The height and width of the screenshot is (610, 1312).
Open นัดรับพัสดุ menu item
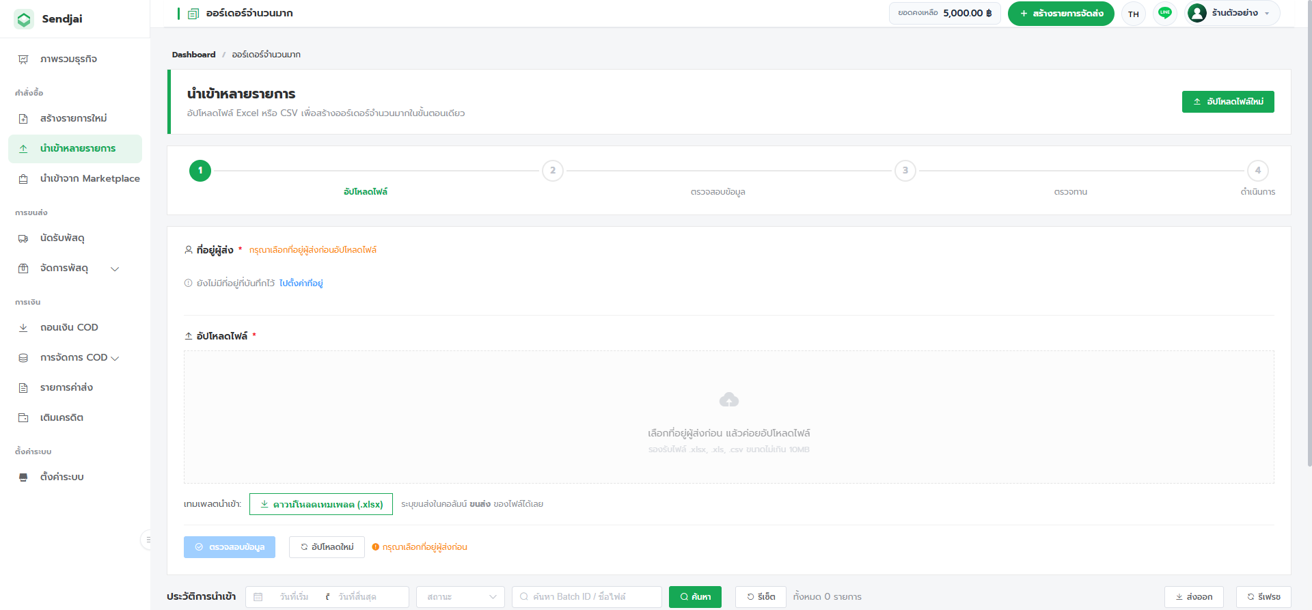coord(75,238)
